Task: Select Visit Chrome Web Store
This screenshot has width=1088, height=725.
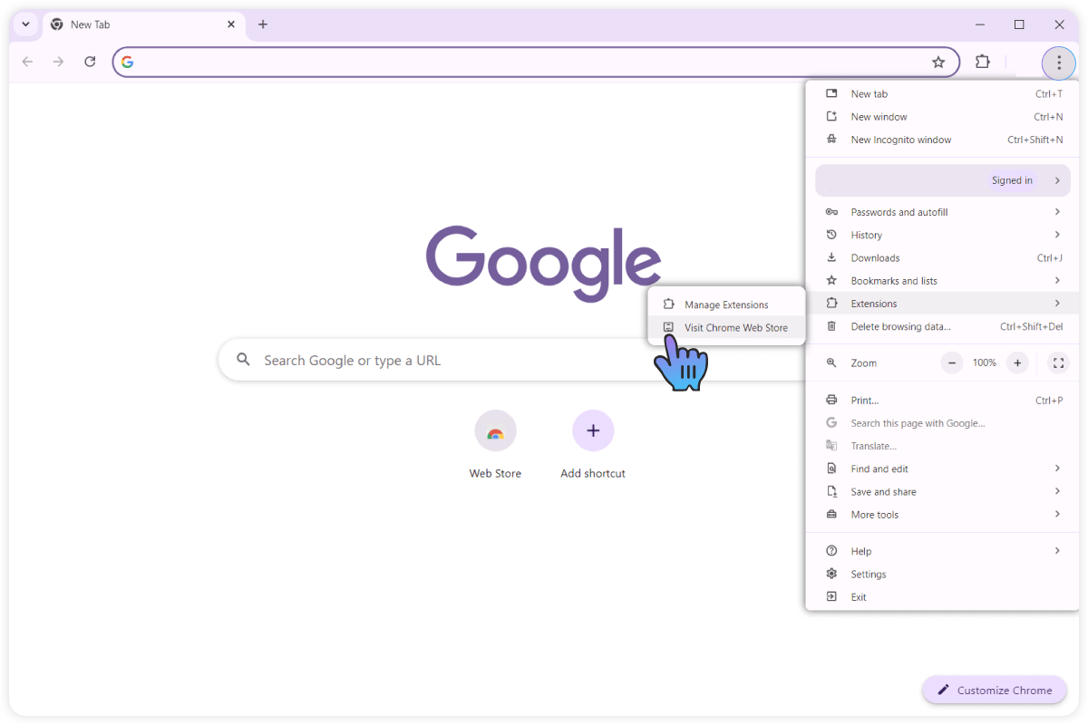Action: click(735, 328)
